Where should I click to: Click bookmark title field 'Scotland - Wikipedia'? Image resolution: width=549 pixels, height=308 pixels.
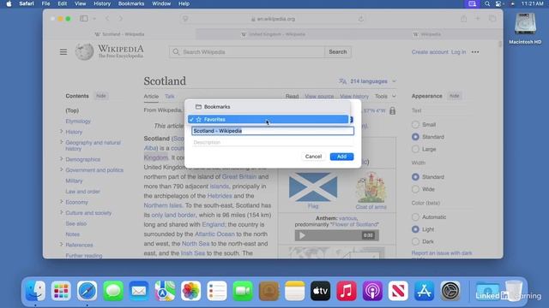point(273,131)
